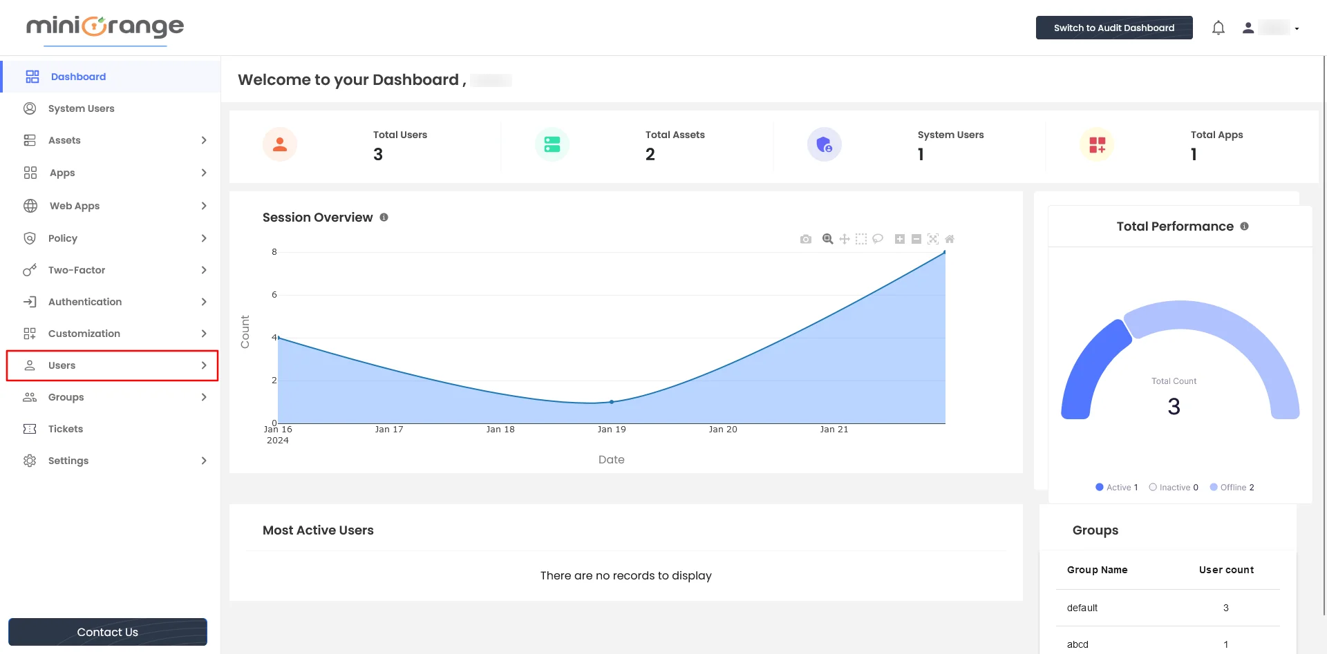Toggle the Active legend entry
Image resolution: width=1327 pixels, height=654 pixels.
(1117, 488)
